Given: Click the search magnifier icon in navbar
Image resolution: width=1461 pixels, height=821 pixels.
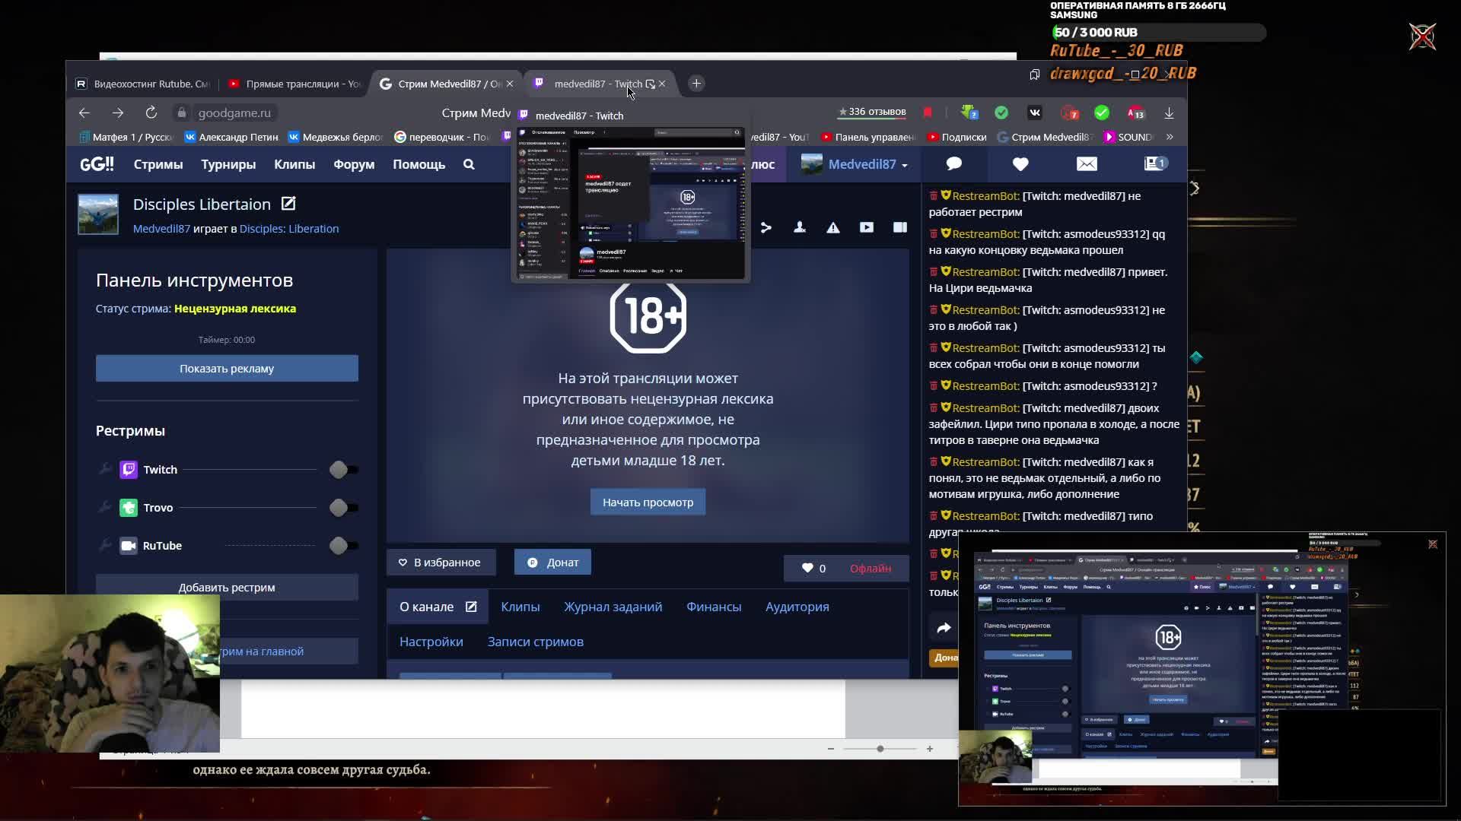Looking at the screenshot, I should pos(469,164).
